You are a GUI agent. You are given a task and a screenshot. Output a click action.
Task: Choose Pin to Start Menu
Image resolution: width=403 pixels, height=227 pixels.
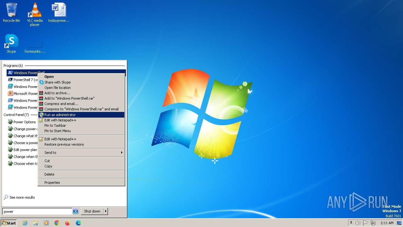pyautogui.click(x=81, y=131)
